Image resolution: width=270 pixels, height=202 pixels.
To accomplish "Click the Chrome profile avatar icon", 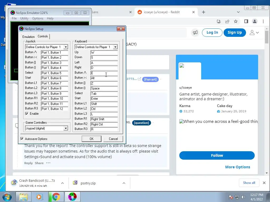I will point(255,21).
